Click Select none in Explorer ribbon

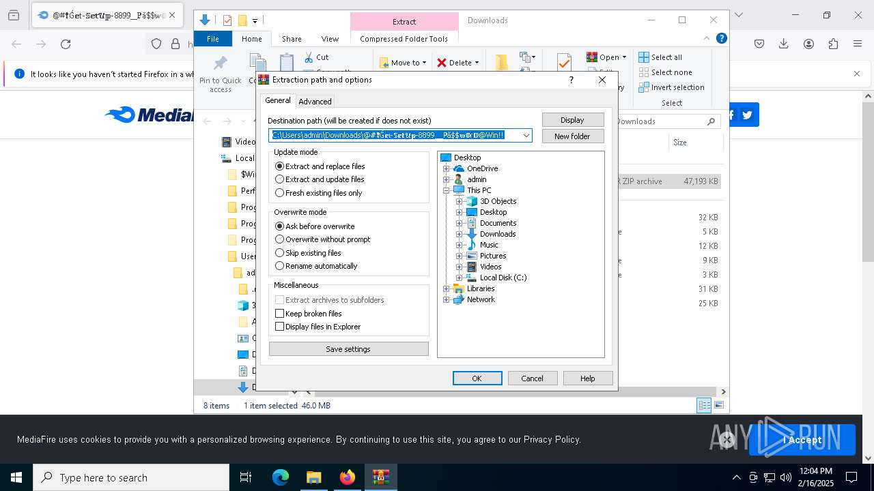(666, 72)
